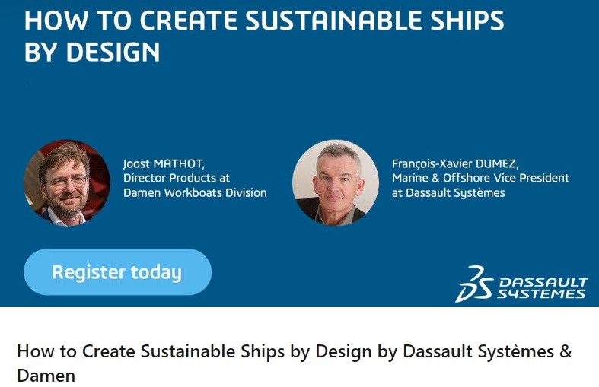The height and width of the screenshot is (387, 599).
Task: Click the Register today button
Action: pyautogui.click(x=117, y=271)
